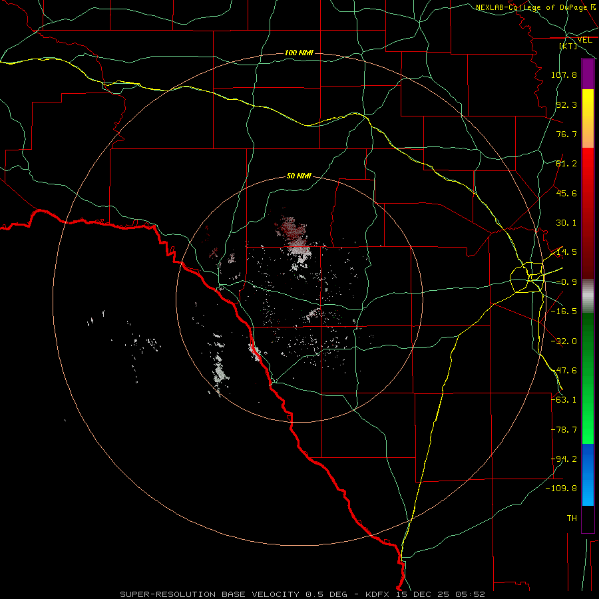Click the -32.0 velocity scale value
The height and width of the screenshot is (599, 599).
click(564, 341)
